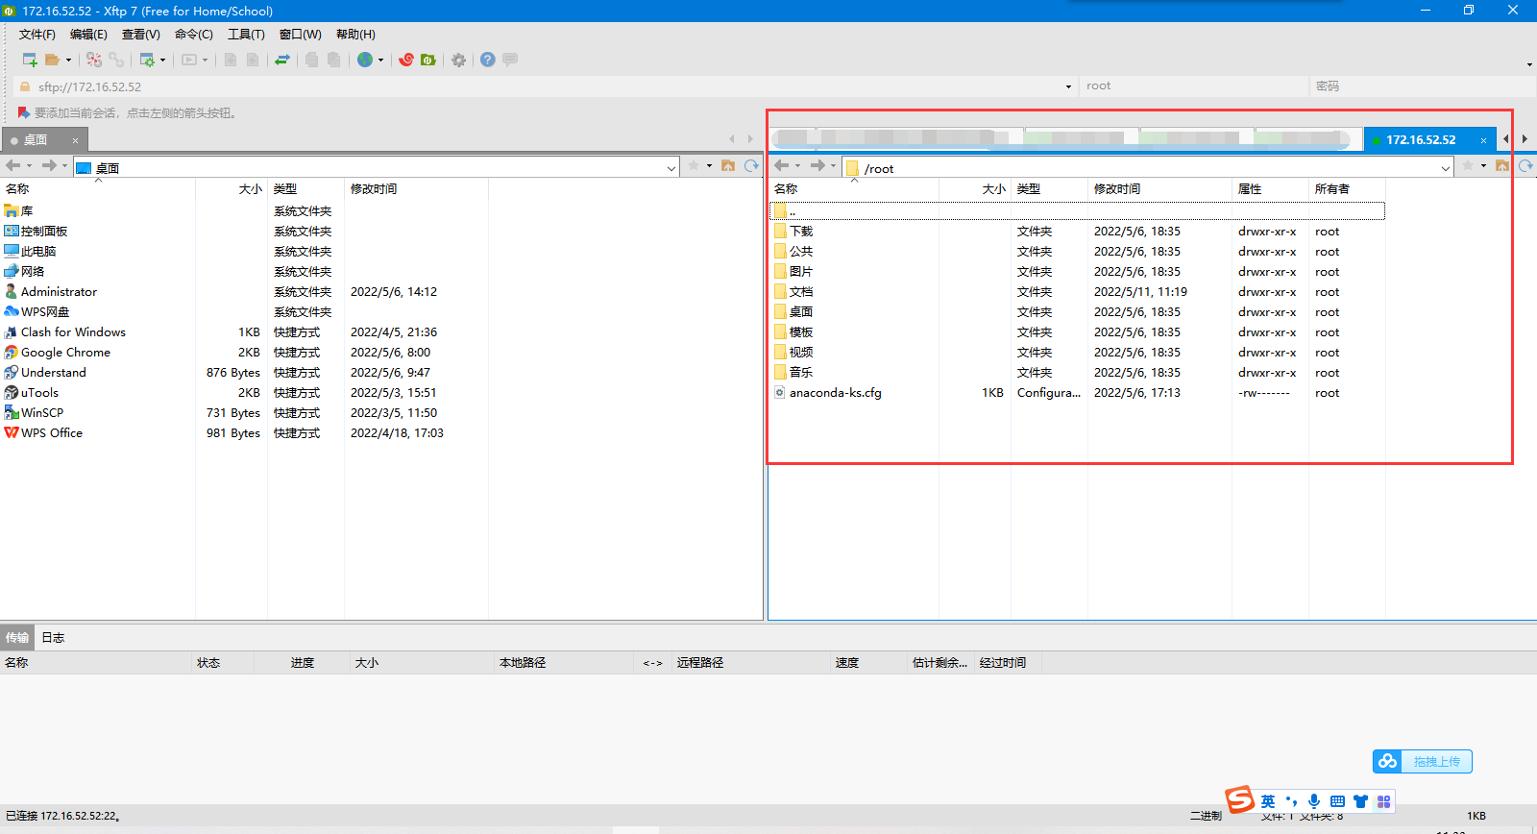Expand the local 桌面 path dropdown
Image resolution: width=1537 pixels, height=834 pixels.
pyautogui.click(x=671, y=168)
